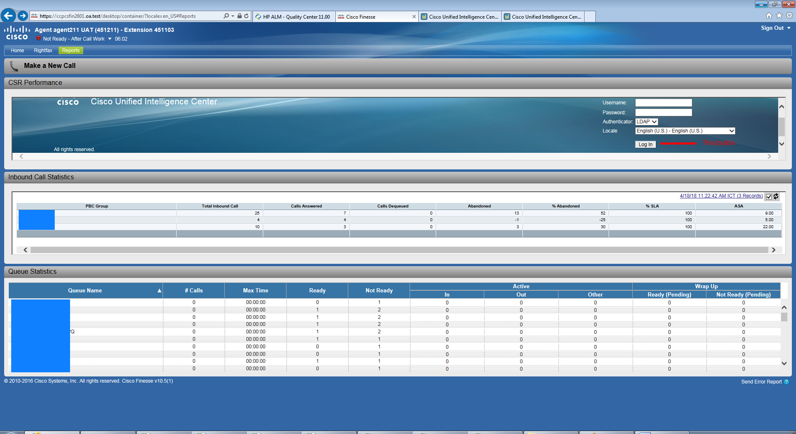
Task: Go forward with the browser forward arrow
Action: pyautogui.click(x=23, y=16)
